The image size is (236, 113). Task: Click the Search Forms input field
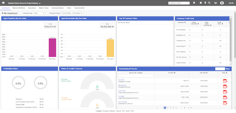179,3
